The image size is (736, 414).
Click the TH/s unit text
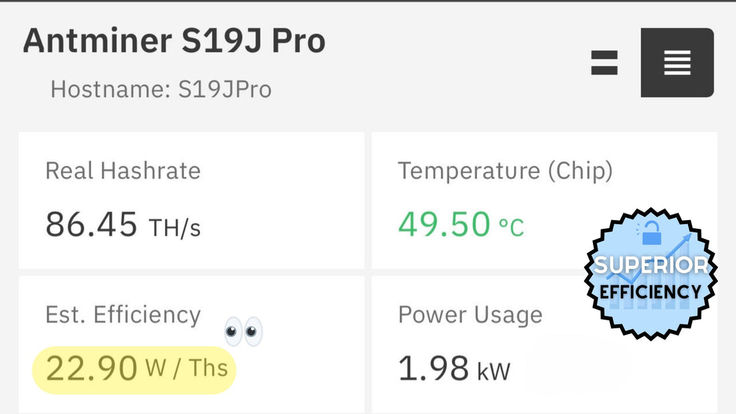point(174,227)
